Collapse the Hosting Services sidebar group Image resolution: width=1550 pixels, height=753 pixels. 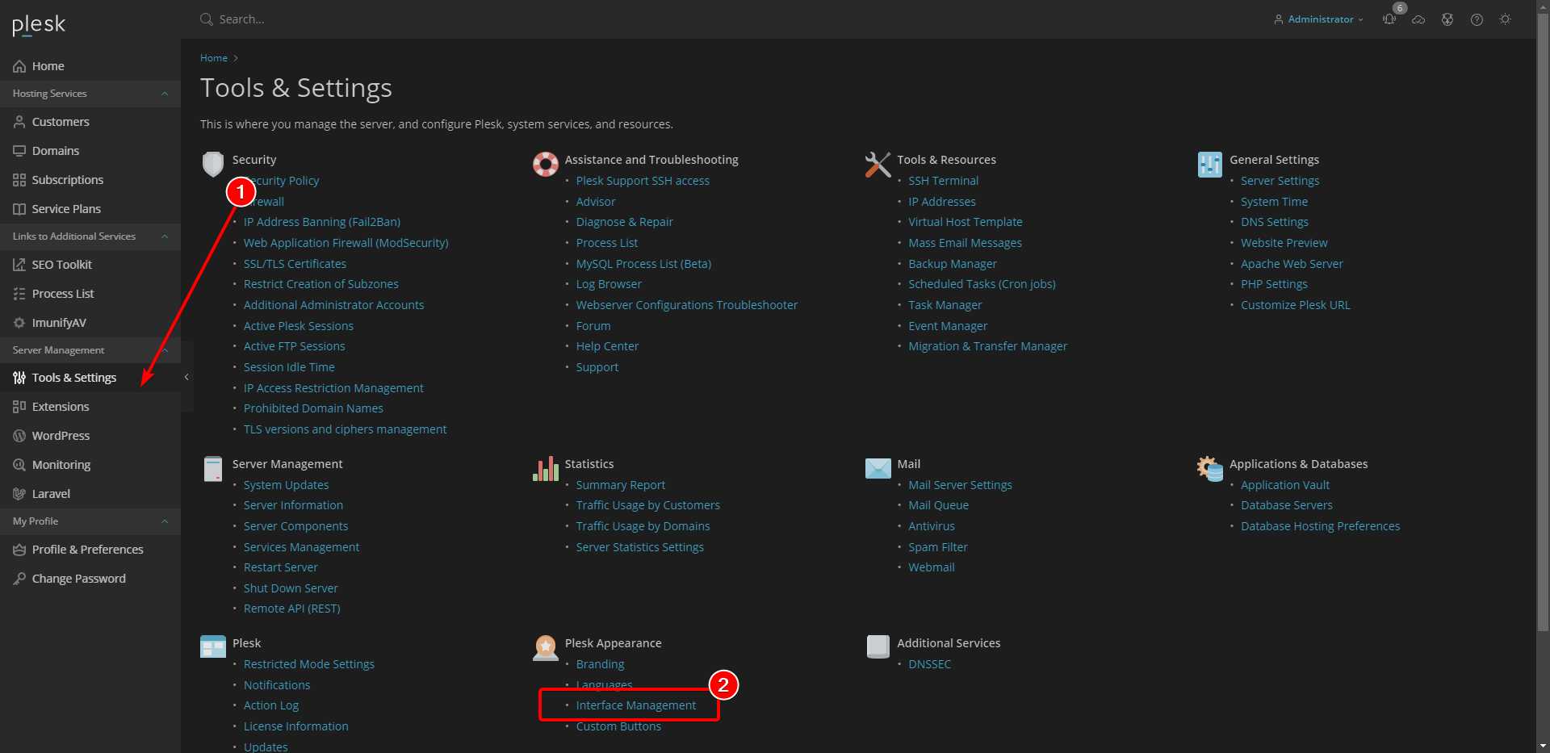90,94
